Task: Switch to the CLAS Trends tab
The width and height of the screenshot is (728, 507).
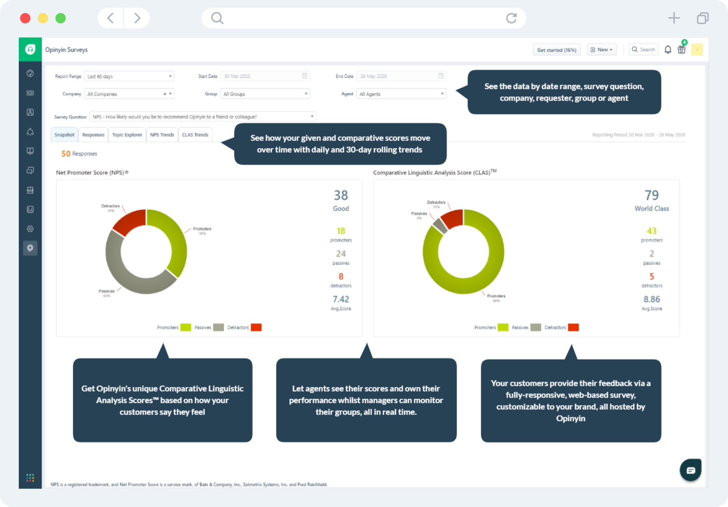Action: pos(195,135)
